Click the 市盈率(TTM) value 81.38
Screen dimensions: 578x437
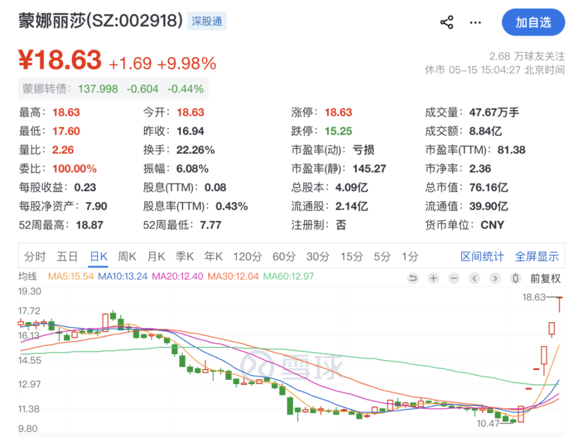(x=511, y=150)
